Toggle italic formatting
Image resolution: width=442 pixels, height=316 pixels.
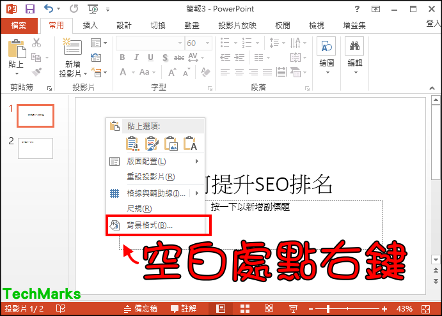(136, 57)
